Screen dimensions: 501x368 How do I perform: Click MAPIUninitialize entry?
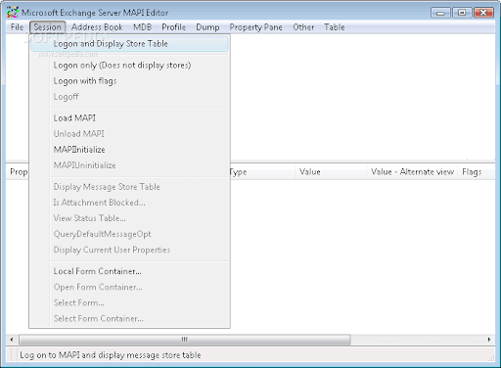point(130,165)
